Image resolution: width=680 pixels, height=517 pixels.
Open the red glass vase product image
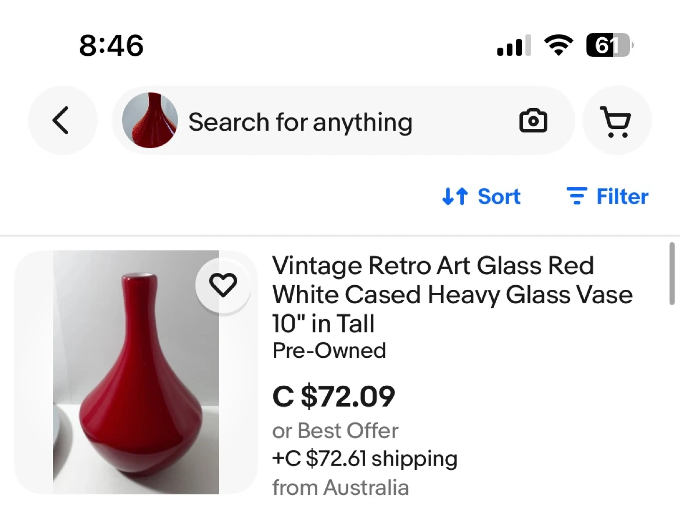coord(136,372)
